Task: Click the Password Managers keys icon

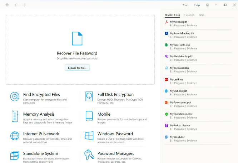Action: coord(89,155)
